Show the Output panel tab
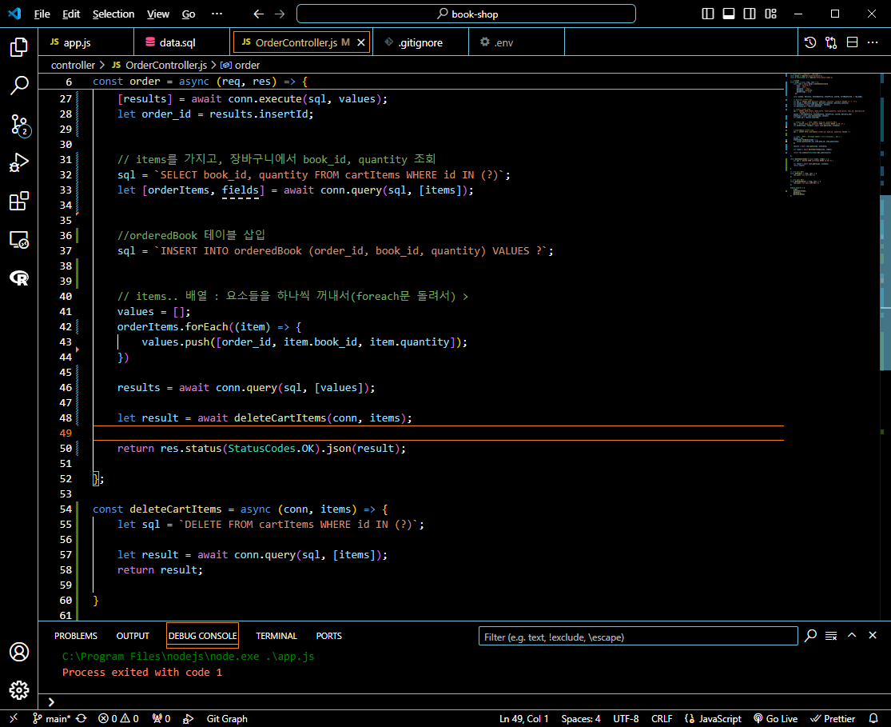The image size is (891, 727). (x=133, y=636)
